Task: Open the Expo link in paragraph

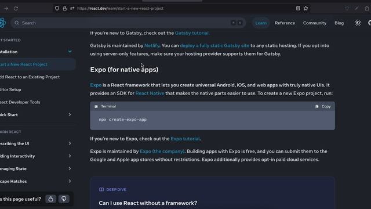Action: tap(96, 85)
